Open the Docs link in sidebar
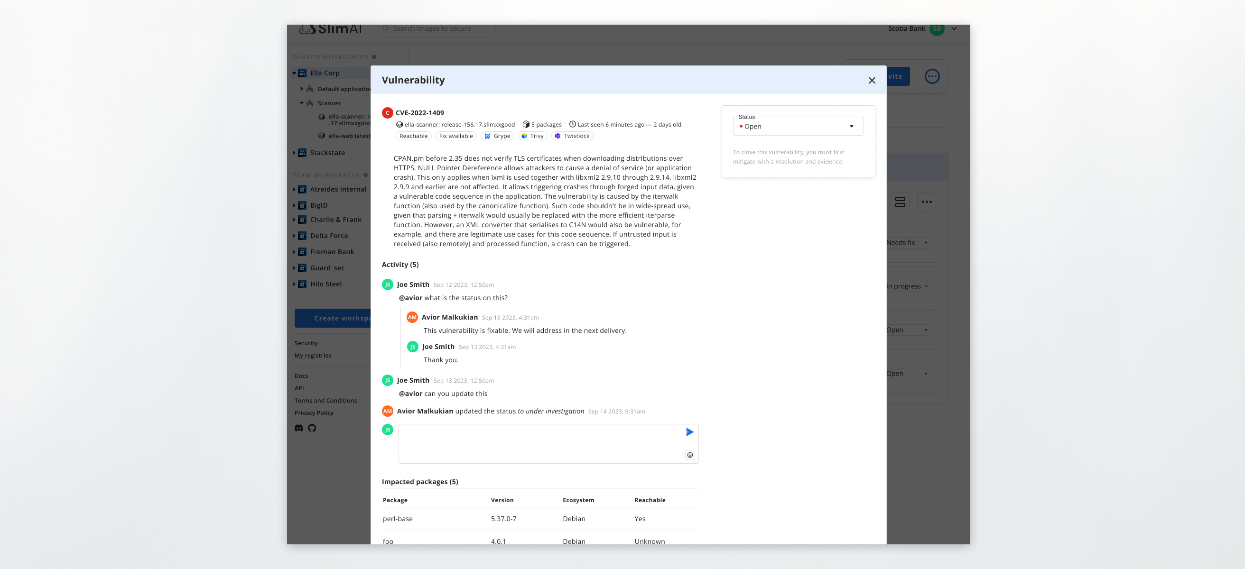Viewport: 1245px width, 569px height. (x=301, y=376)
